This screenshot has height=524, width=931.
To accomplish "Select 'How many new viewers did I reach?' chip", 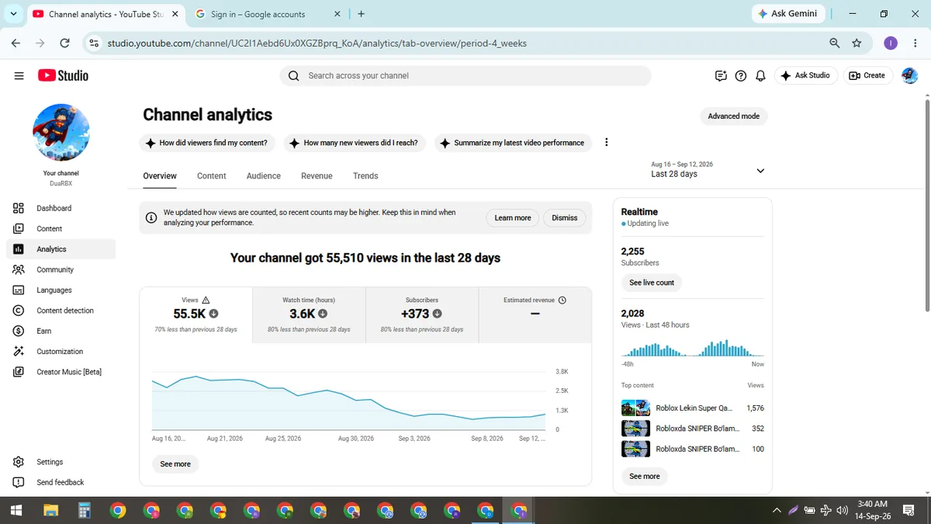I will click(x=353, y=143).
